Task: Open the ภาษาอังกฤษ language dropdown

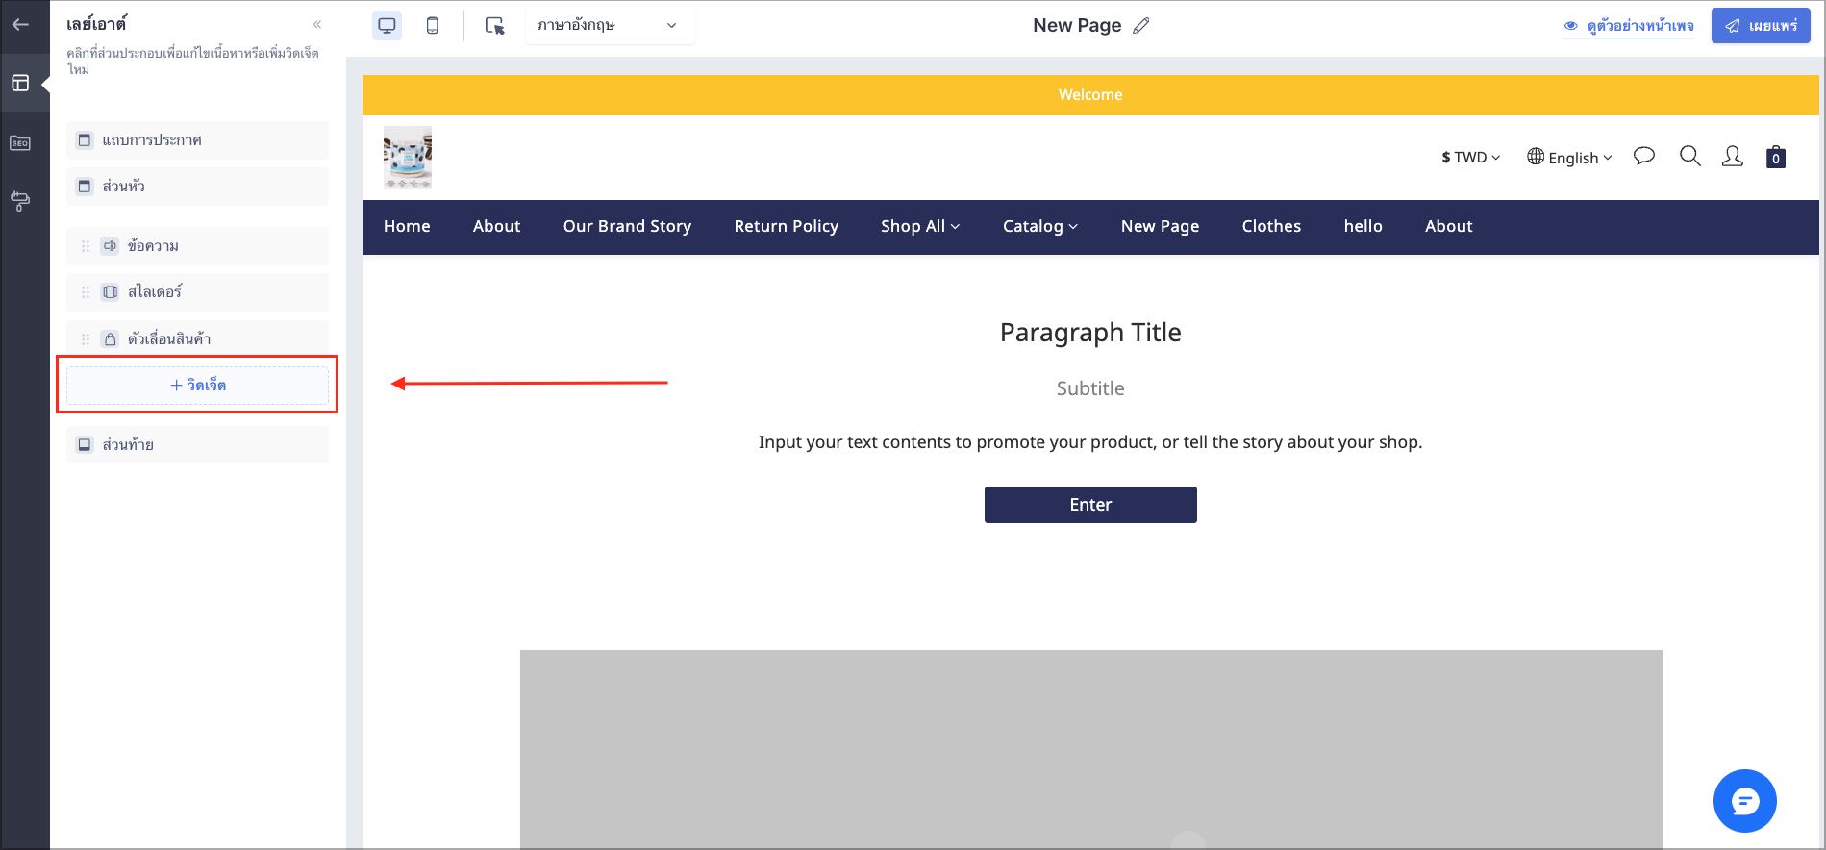Action: pos(610,26)
